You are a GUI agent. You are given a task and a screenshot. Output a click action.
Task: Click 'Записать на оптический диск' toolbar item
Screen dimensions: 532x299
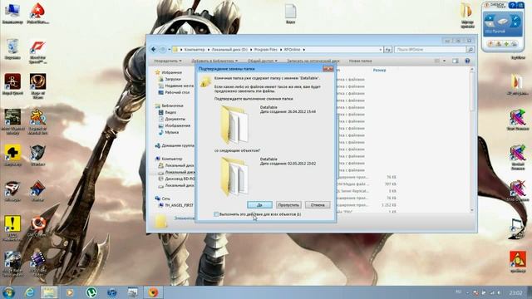click(x=313, y=61)
